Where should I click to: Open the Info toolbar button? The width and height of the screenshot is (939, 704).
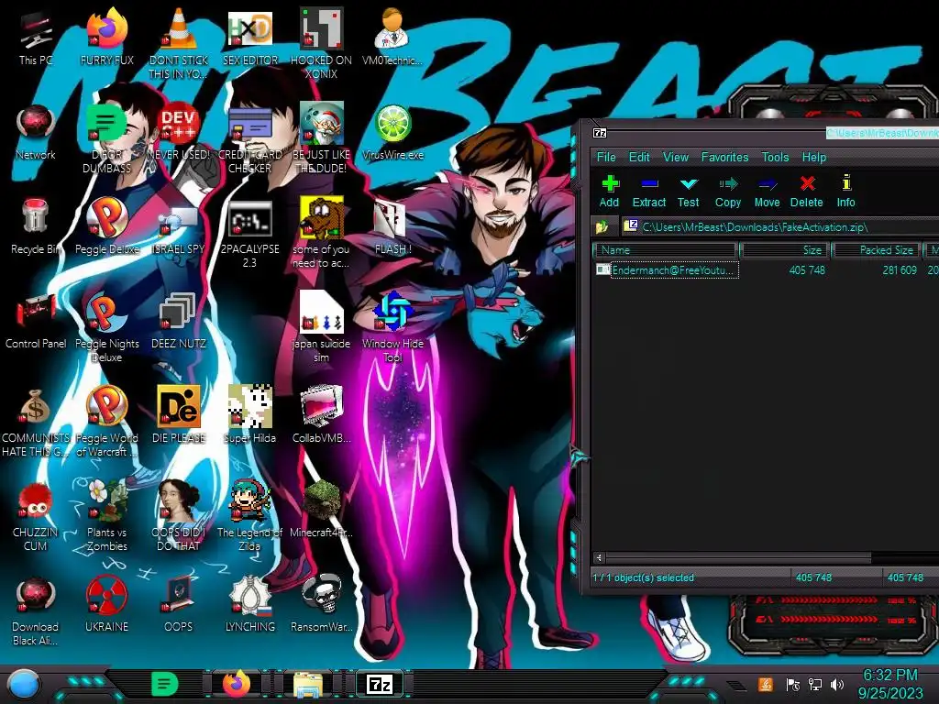pyautogui.click(x=845, y=192)
